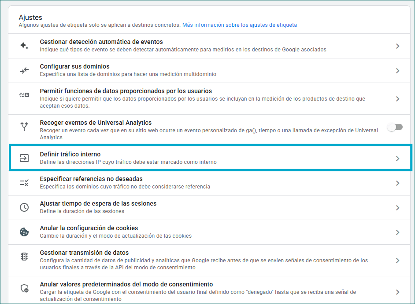Expand Anular valores predeterminados del modo de consentimiento chevron

click(397, 292)
